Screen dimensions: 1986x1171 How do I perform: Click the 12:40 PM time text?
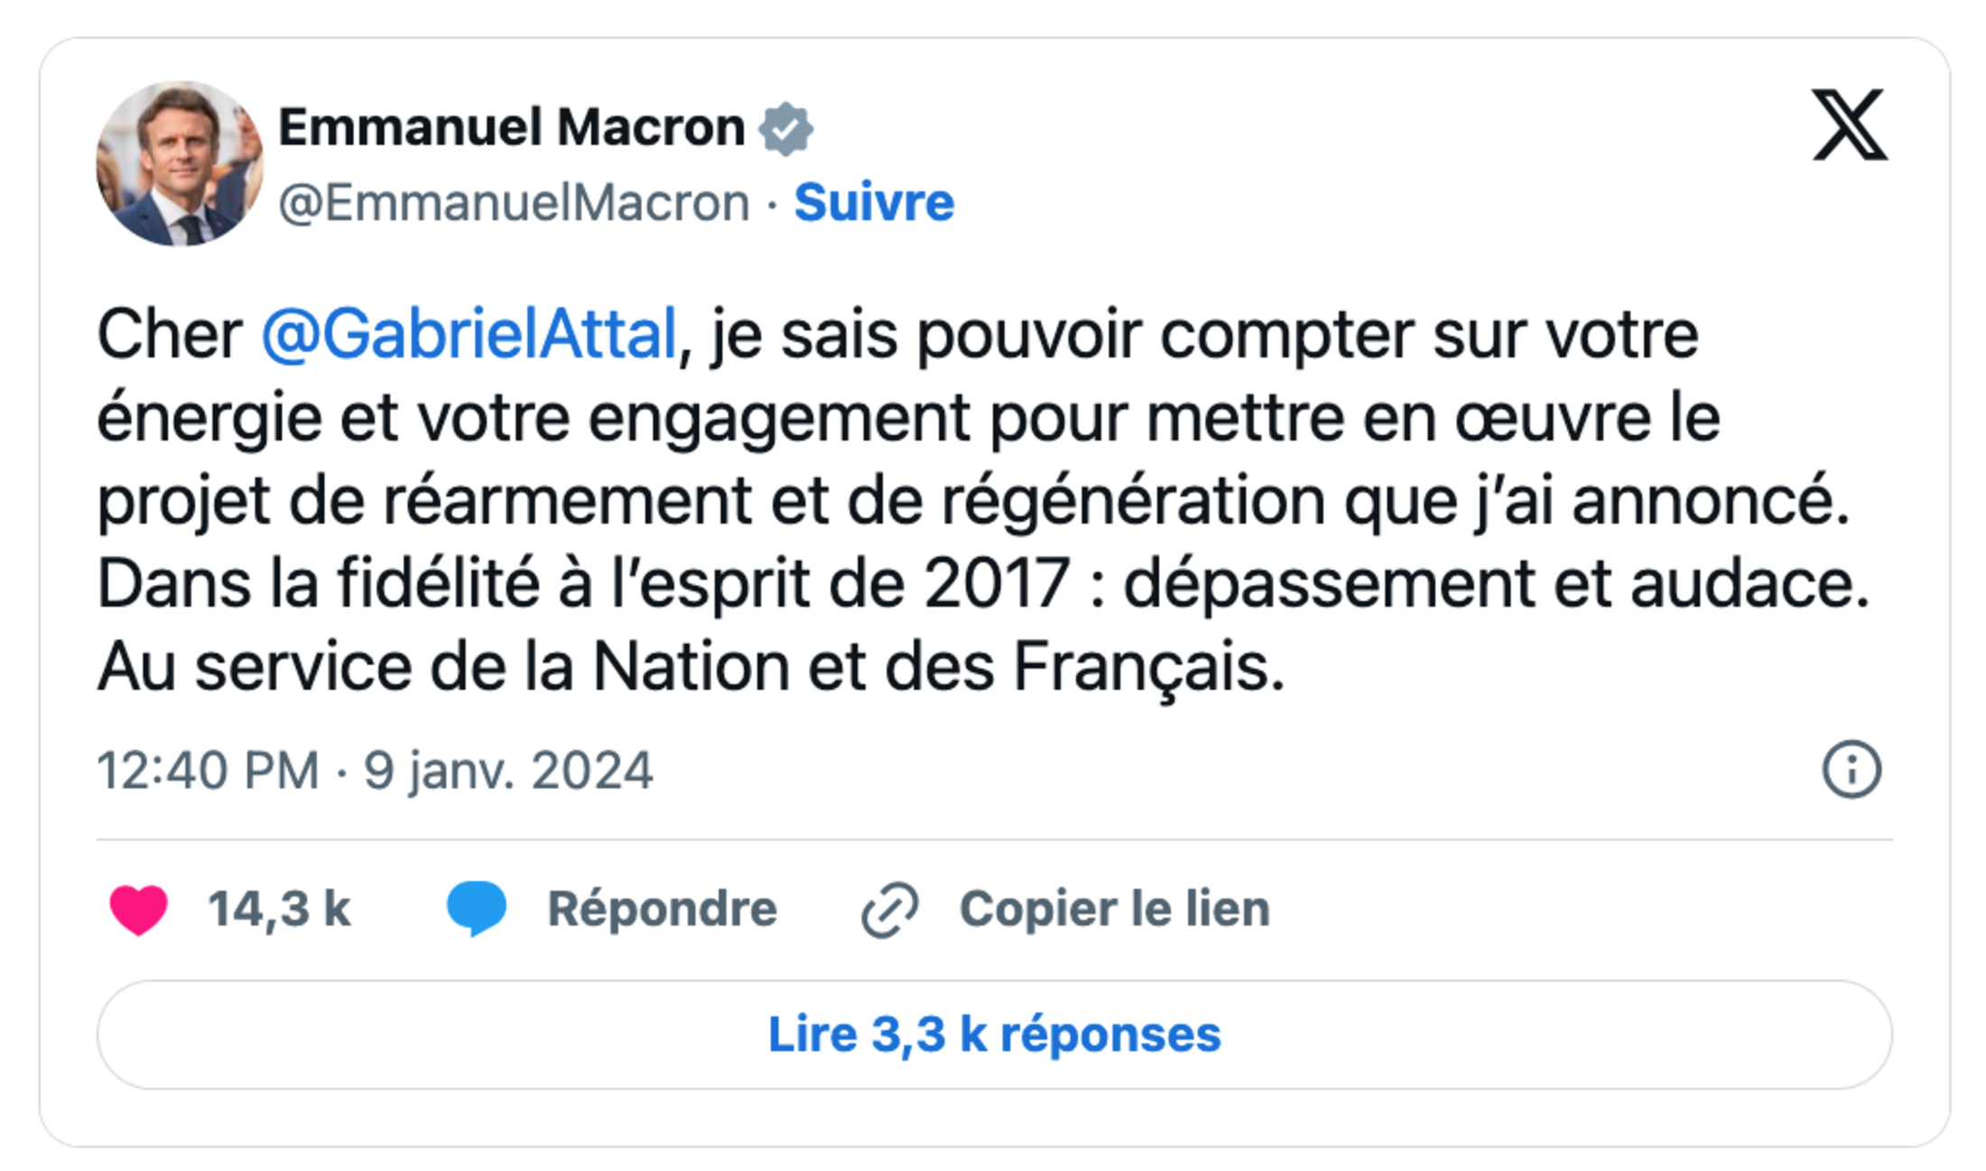pos(208,771)
